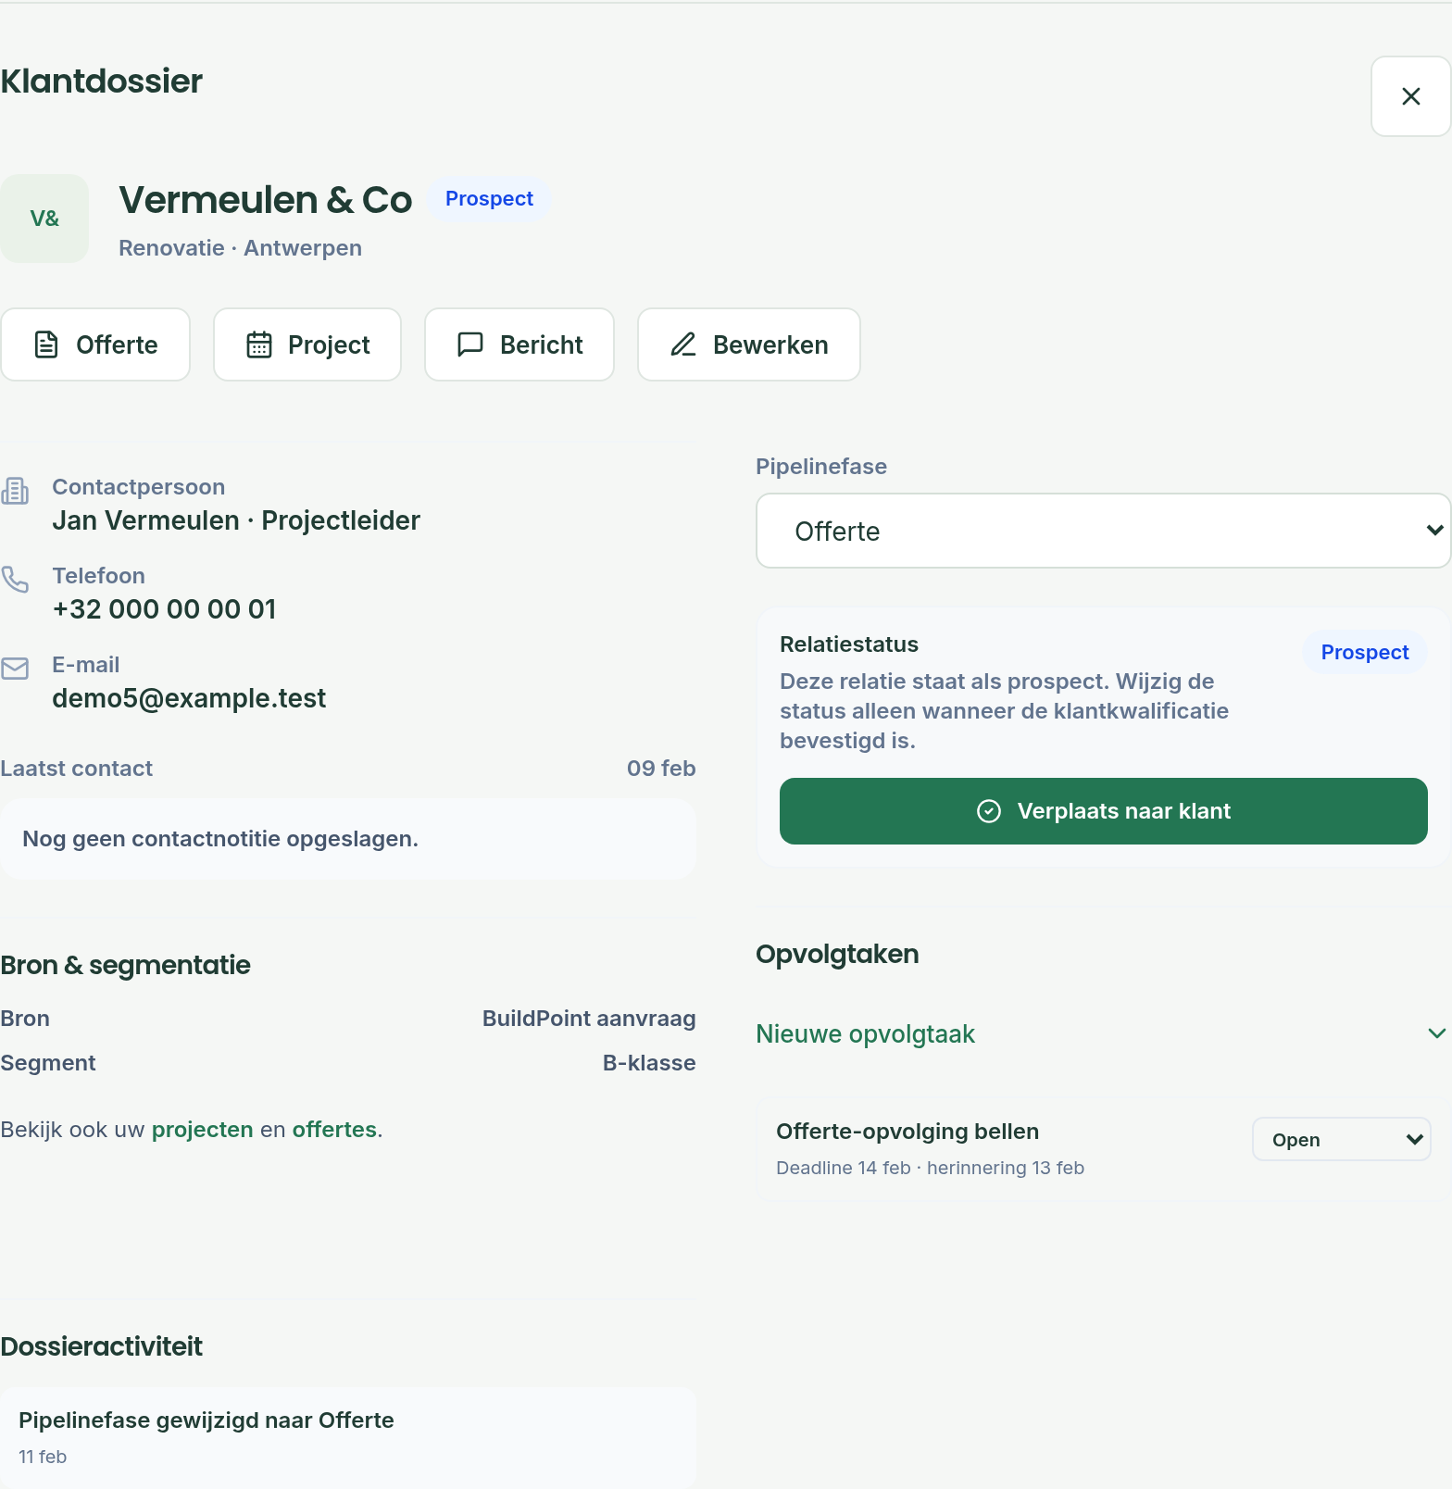Click the checkmark icon on Verplaats naar klant
This screenshot has width=1452, height=1489.
click(x=989, y=811)
